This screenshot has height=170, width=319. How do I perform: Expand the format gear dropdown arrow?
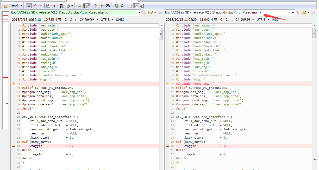72,5
